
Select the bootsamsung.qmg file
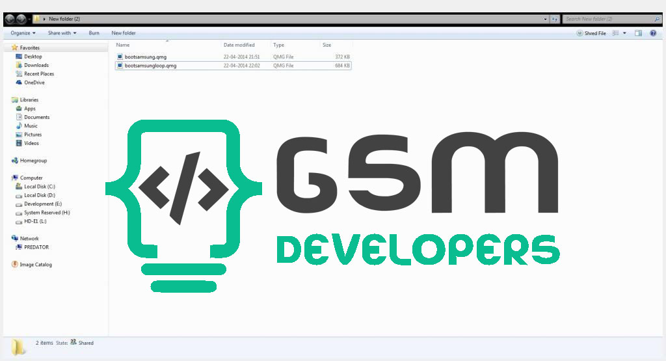(x=233, y=57)
